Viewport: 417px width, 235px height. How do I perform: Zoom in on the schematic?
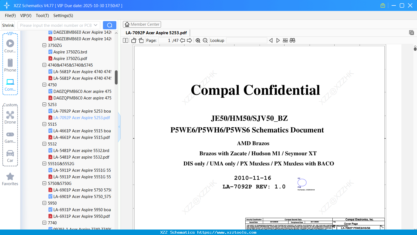coord(198,41)
